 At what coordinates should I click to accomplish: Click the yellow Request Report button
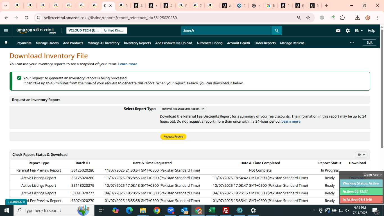[173, 137]
